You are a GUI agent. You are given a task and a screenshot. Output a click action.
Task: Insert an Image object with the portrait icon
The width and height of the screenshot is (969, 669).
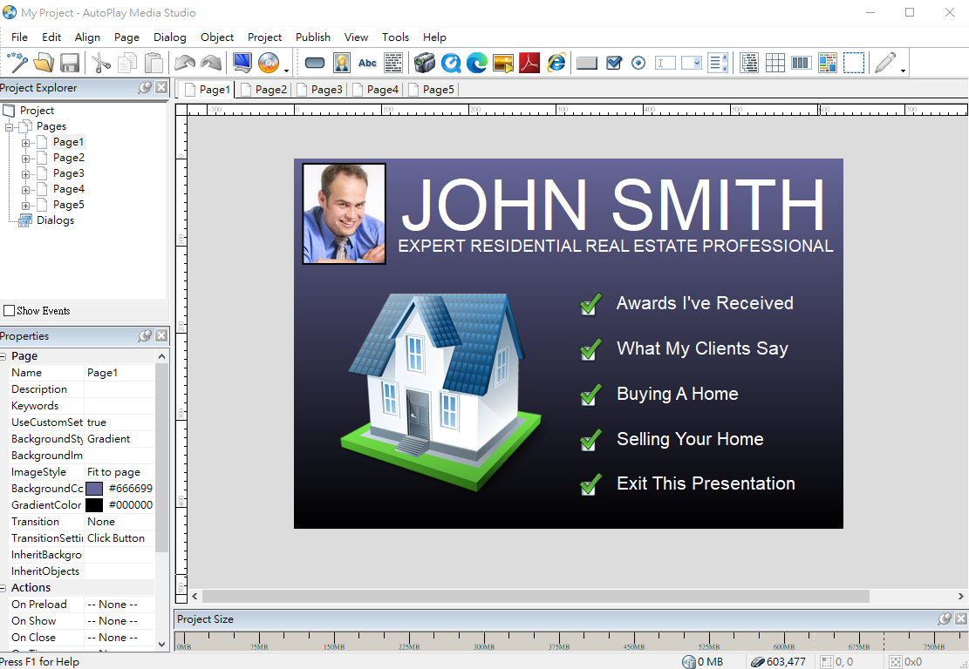[x=342, y=63]
